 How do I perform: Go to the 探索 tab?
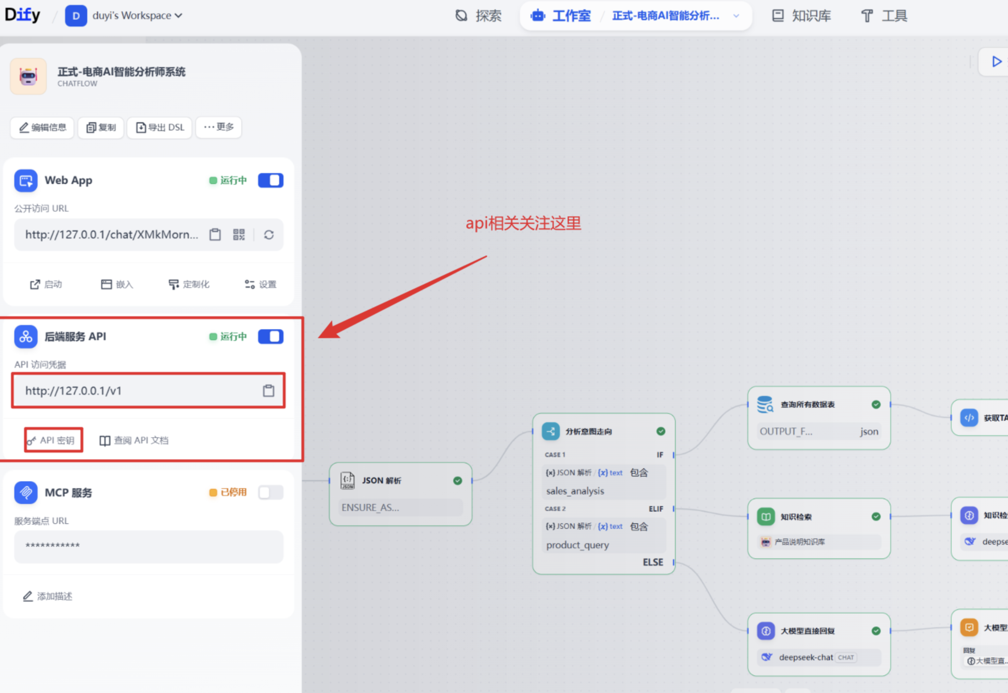pyautogui.click(x=478, y=16)
